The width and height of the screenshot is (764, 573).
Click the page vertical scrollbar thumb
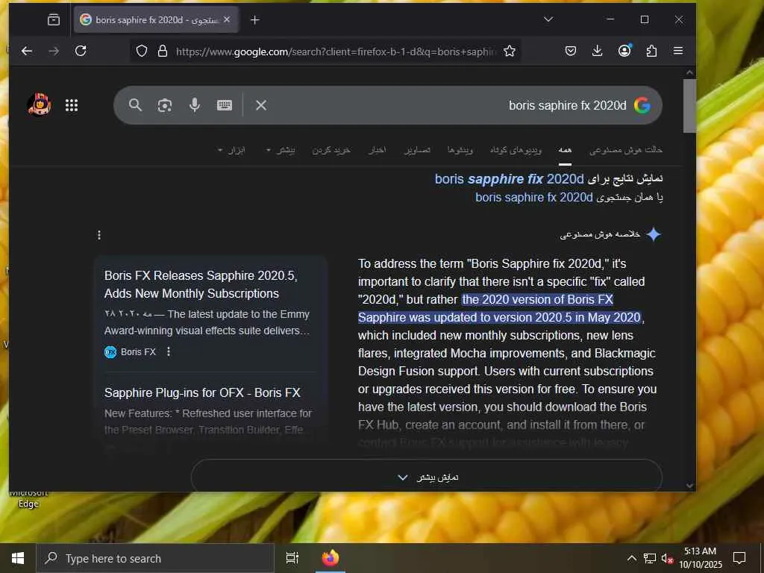(x=689, y=106)
